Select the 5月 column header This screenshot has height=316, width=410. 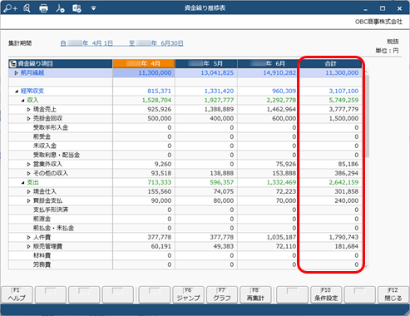click(206, 64)
